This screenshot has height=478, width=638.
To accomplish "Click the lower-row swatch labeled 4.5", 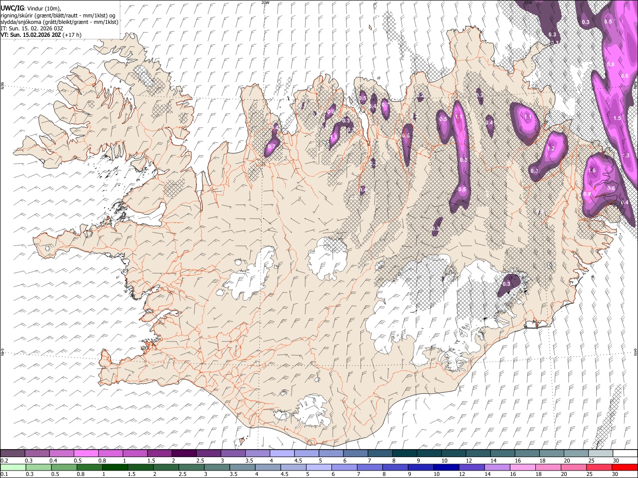I will (x=293, y=467).
